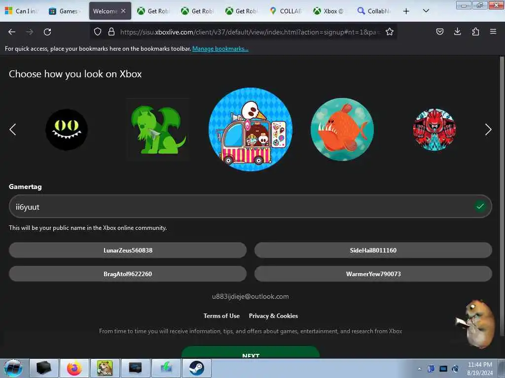Screen dimensions: 505x378
Task: Show more gamerpics with right chevron
Action: click(x=488, y=129)
